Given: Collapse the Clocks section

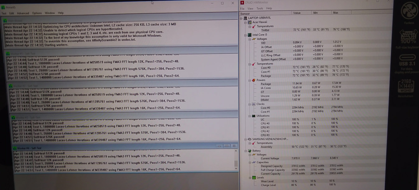Looking at the screenshot, I should [249, 104].
